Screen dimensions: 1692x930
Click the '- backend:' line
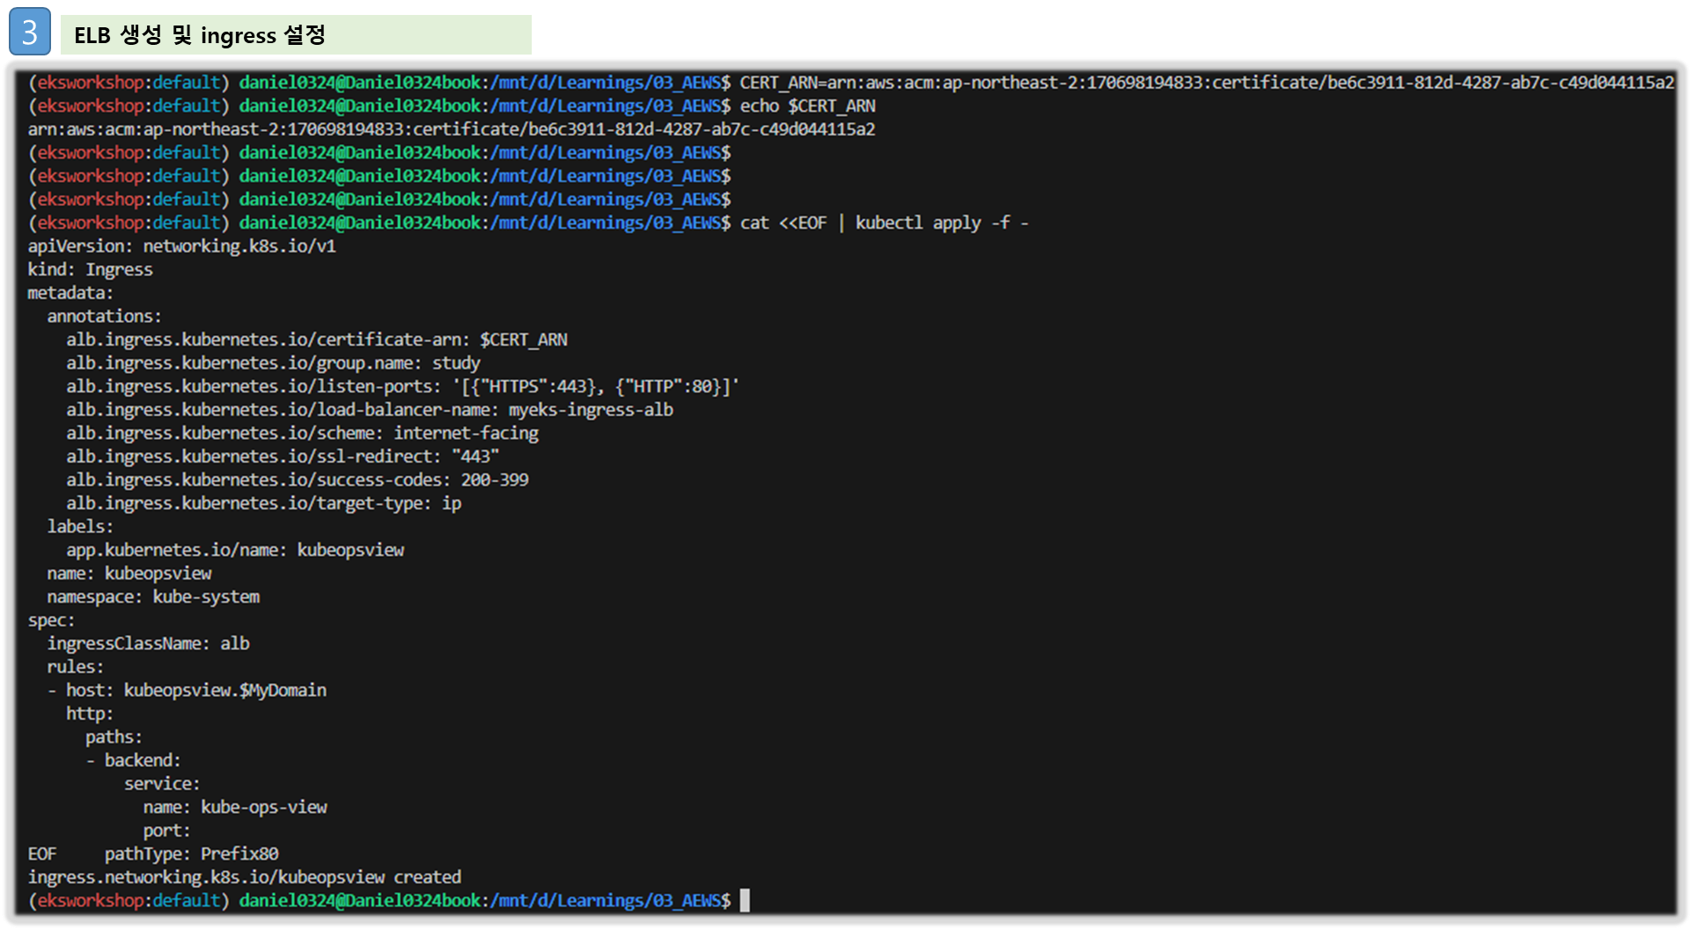point(133,760)
